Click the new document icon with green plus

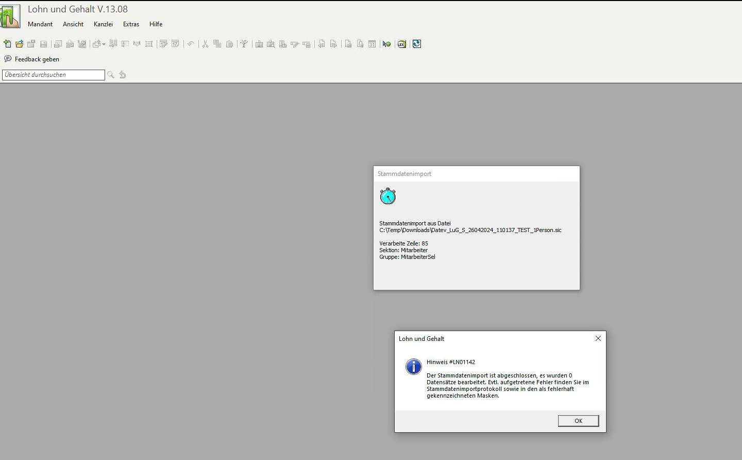7,44
